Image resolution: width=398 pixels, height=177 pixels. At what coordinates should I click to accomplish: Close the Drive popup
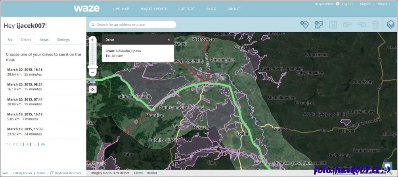(x=168, y=40)
